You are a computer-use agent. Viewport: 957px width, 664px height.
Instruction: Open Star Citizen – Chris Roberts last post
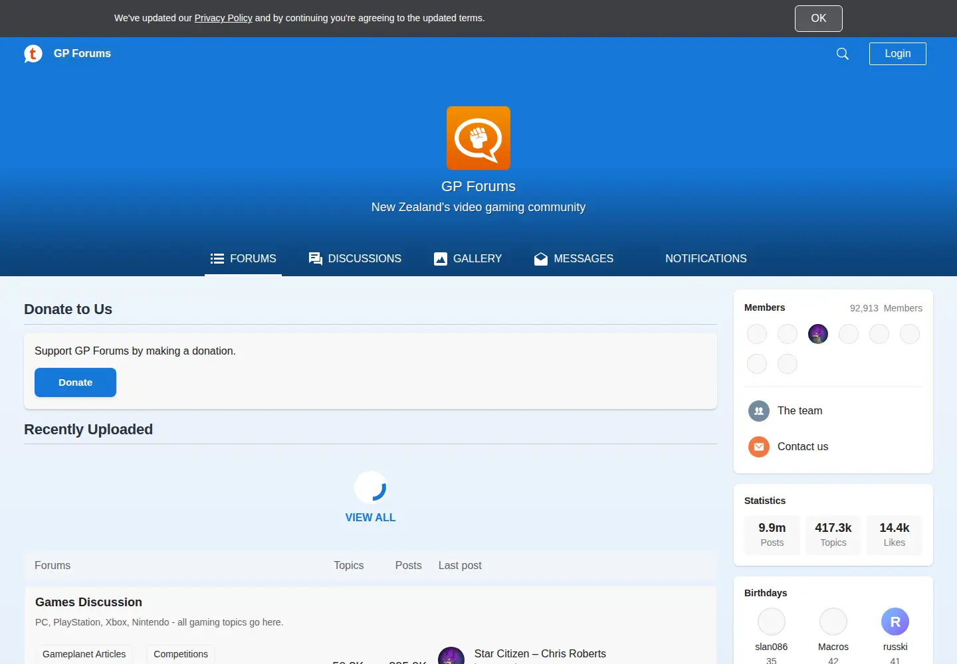point(540,653)
